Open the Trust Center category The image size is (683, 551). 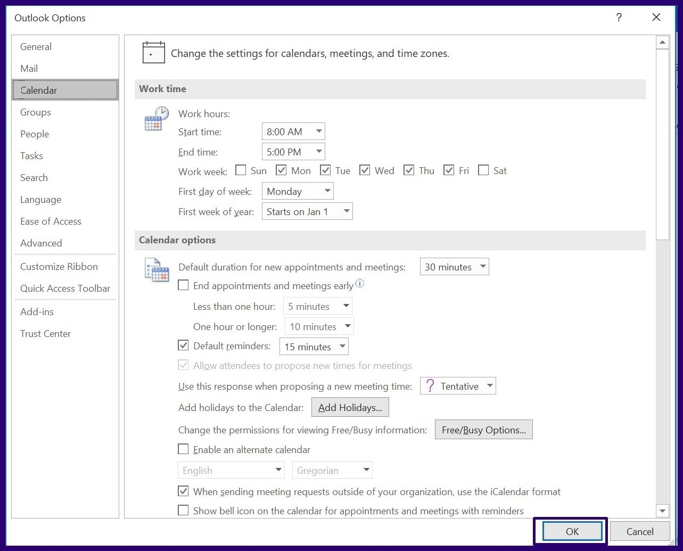[x=65, y=334]
